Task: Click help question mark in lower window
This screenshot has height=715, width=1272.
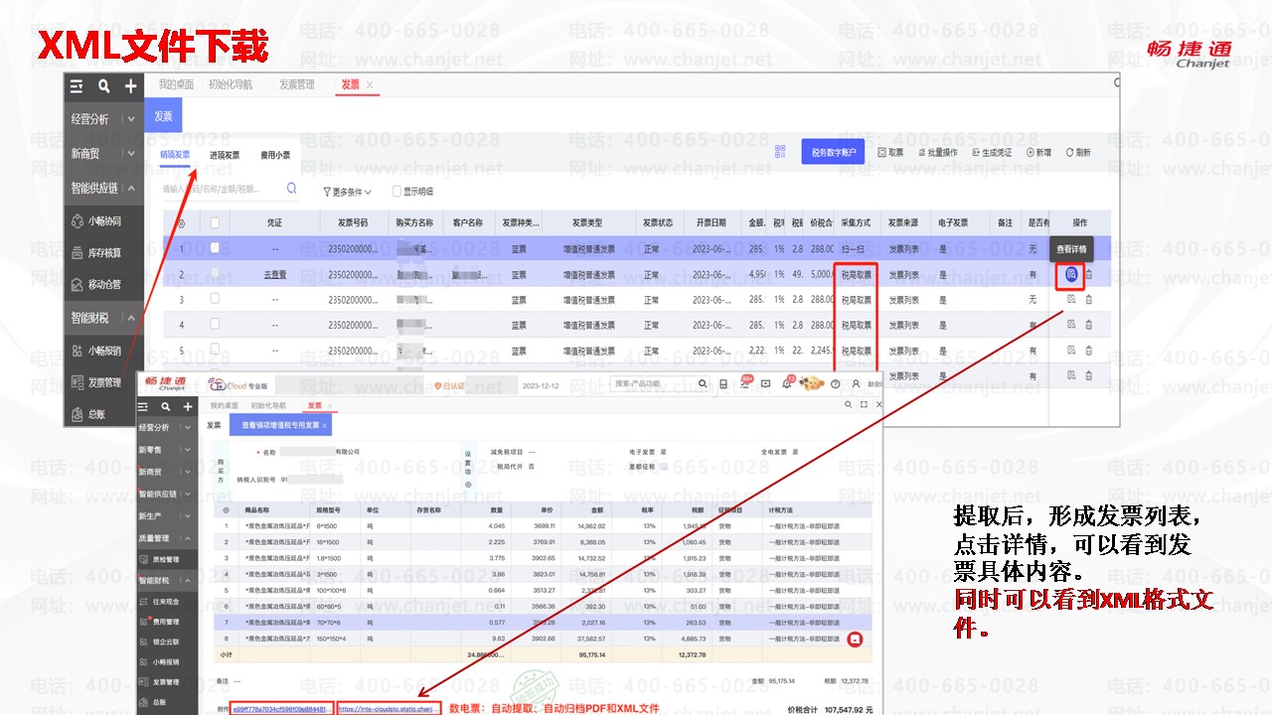Action: (x=836, y=384)
